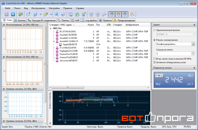The image size is (198, 130).
Task: Open the Настройка menu
Action: click(x=54, y=8)
